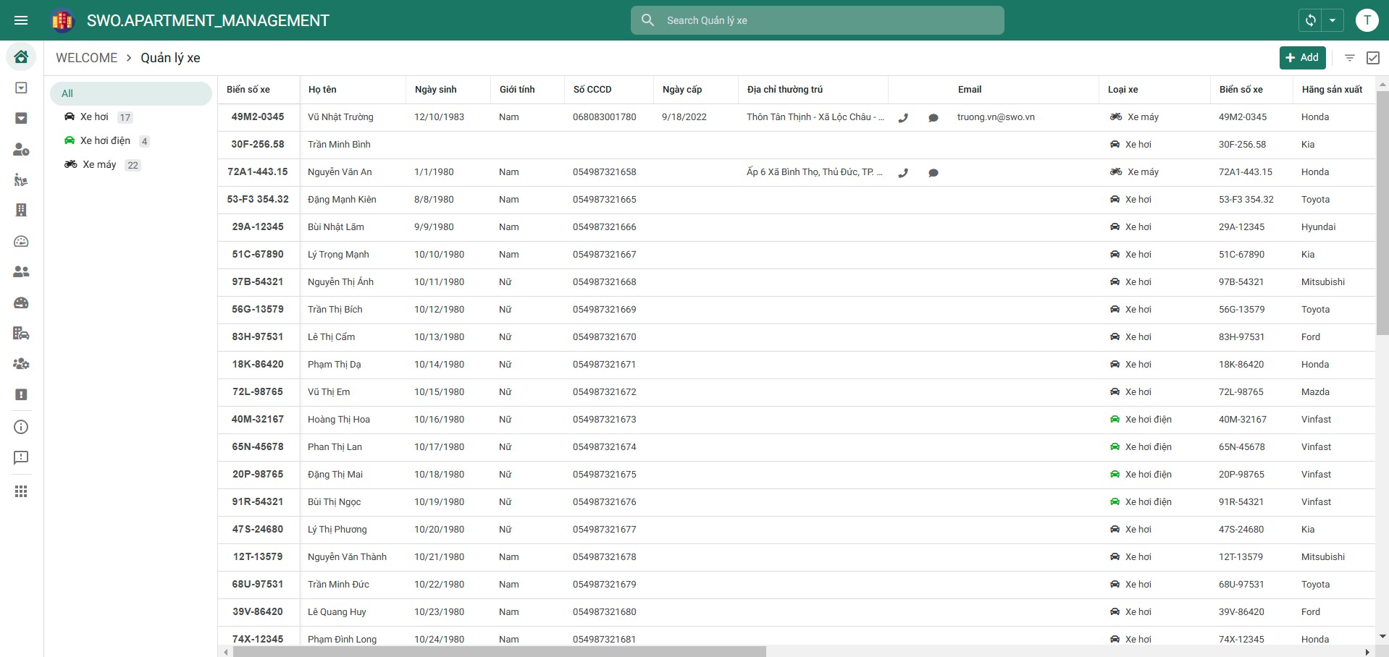Open the filled dashboard gauge sidebar icon
1389x657 pixels.
(x=21, y=302)
